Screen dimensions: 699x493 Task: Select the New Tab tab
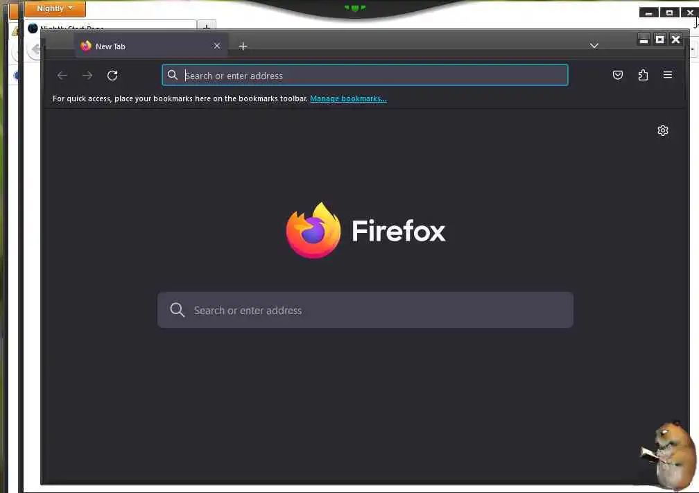(152, 46)
